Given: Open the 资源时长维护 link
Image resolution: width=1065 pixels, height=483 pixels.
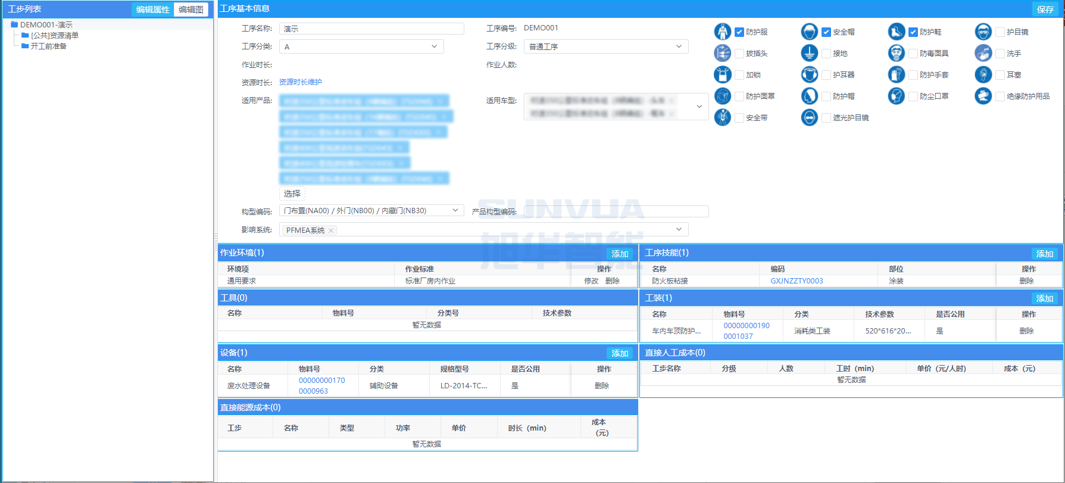Looking at the screenshot, I should [x=300, y=82].
